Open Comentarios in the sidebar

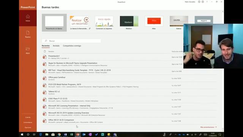tap(28, 123)
